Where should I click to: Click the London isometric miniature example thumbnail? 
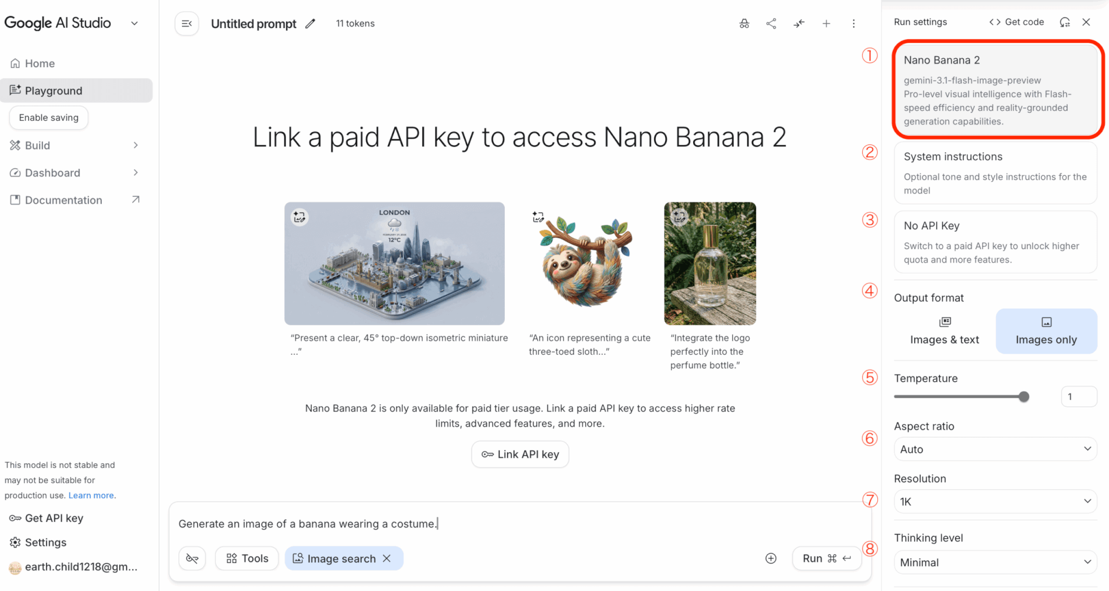coord(394,263)
